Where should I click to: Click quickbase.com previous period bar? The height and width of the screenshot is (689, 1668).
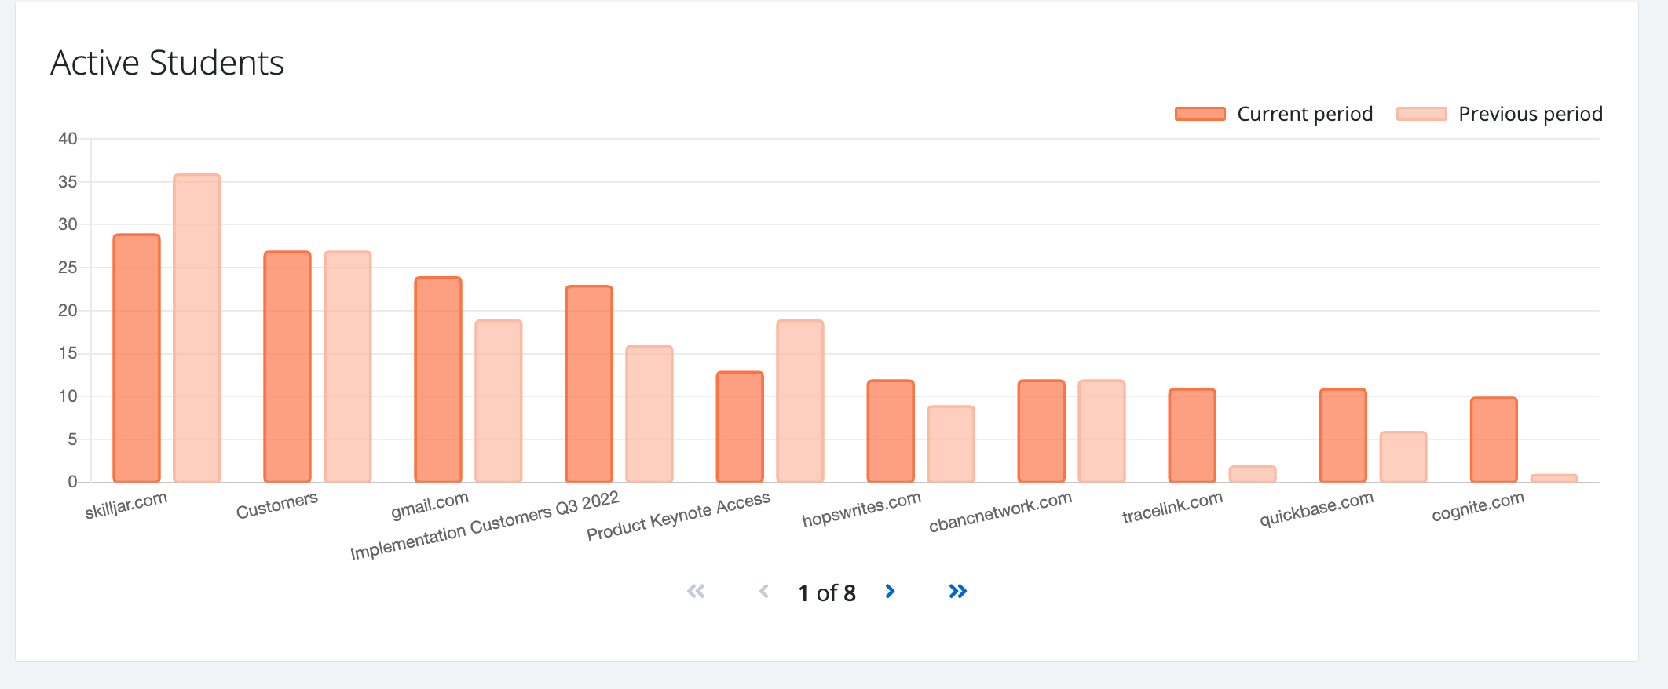coord(1403,457)
